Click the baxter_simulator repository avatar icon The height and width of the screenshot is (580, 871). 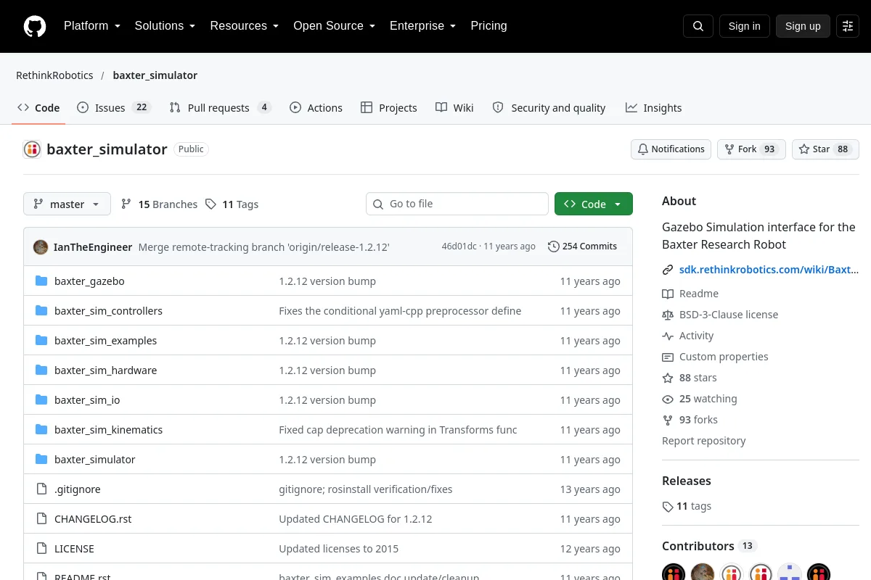point(32,149)
